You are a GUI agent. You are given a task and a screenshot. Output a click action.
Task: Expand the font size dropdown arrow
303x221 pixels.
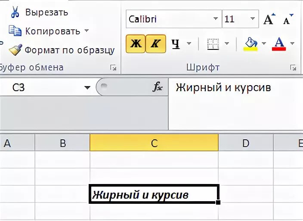pos(252,19)
